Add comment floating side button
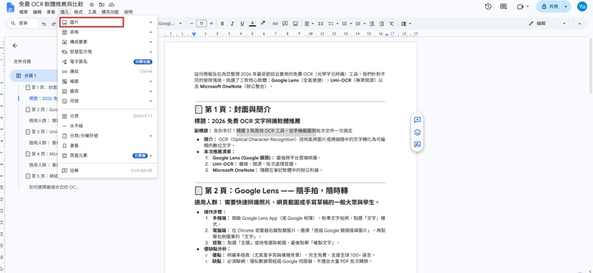Image resolution: width=593 pixels, height=273 pixels. pyautogui.click(x=417, y=120)
